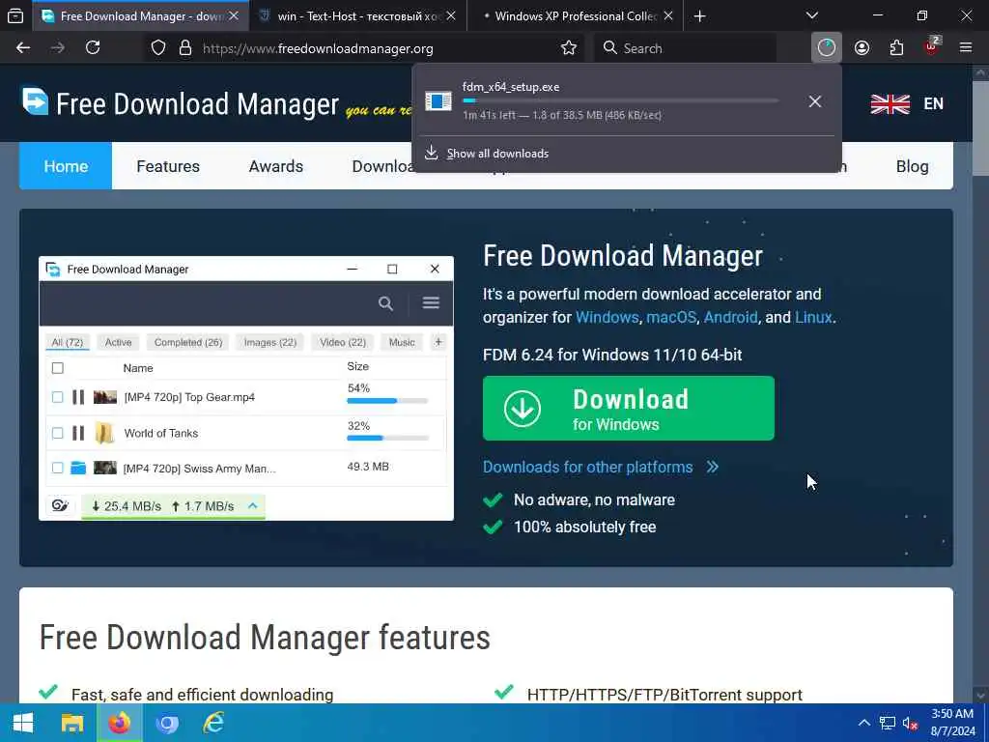Tick the checkbox for Top Gear.mp4
Viewport: 989px width, 742px height.
tap(57, 397)
